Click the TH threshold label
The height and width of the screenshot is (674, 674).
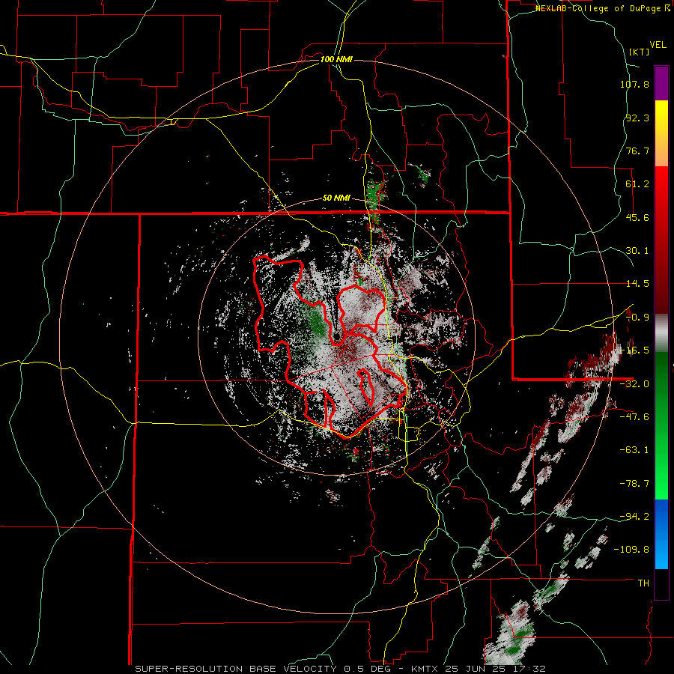[x=643, y=583]
